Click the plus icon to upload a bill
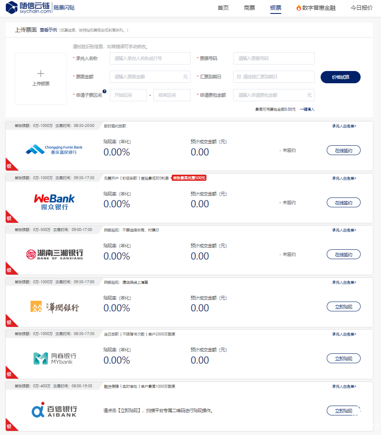This screenshot has height=435, width=381. coord(41,73)
